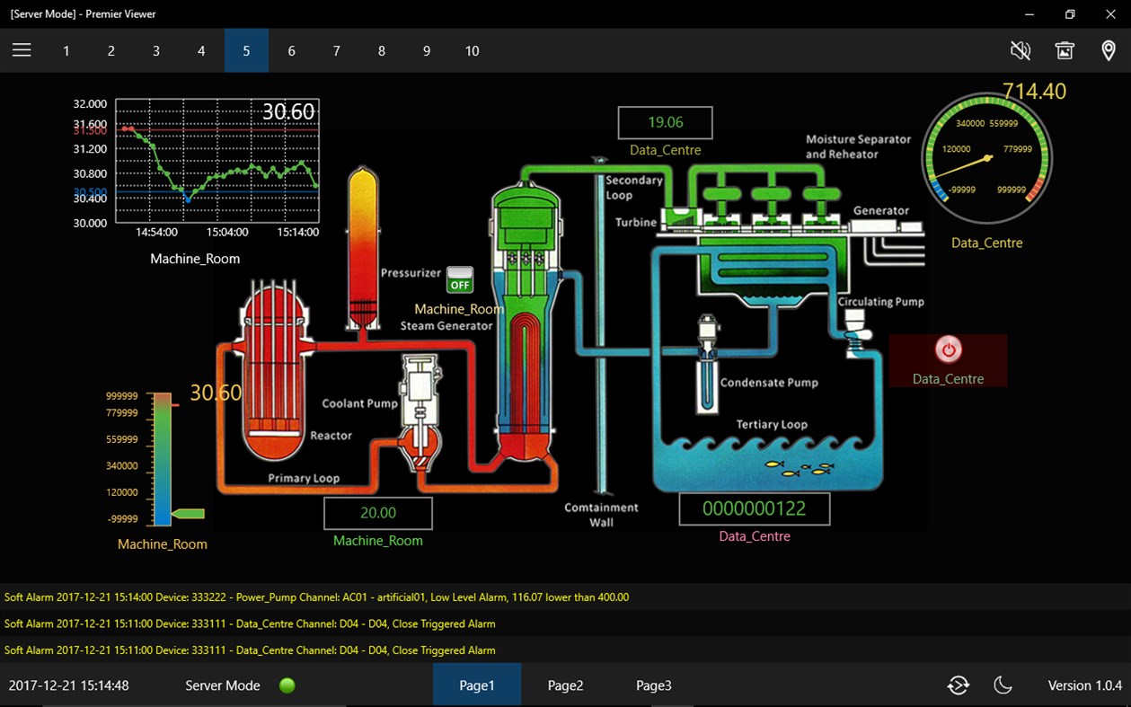The height and width of the screenshot is (707, 1131).
Task: Switch to layout tab 3
Action: tap(156, 50)
